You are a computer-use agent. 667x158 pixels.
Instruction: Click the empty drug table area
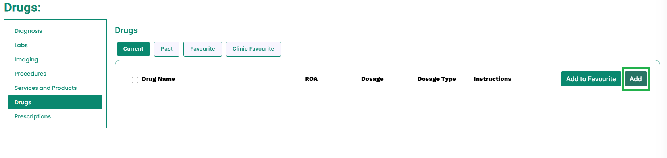[387, 125]
